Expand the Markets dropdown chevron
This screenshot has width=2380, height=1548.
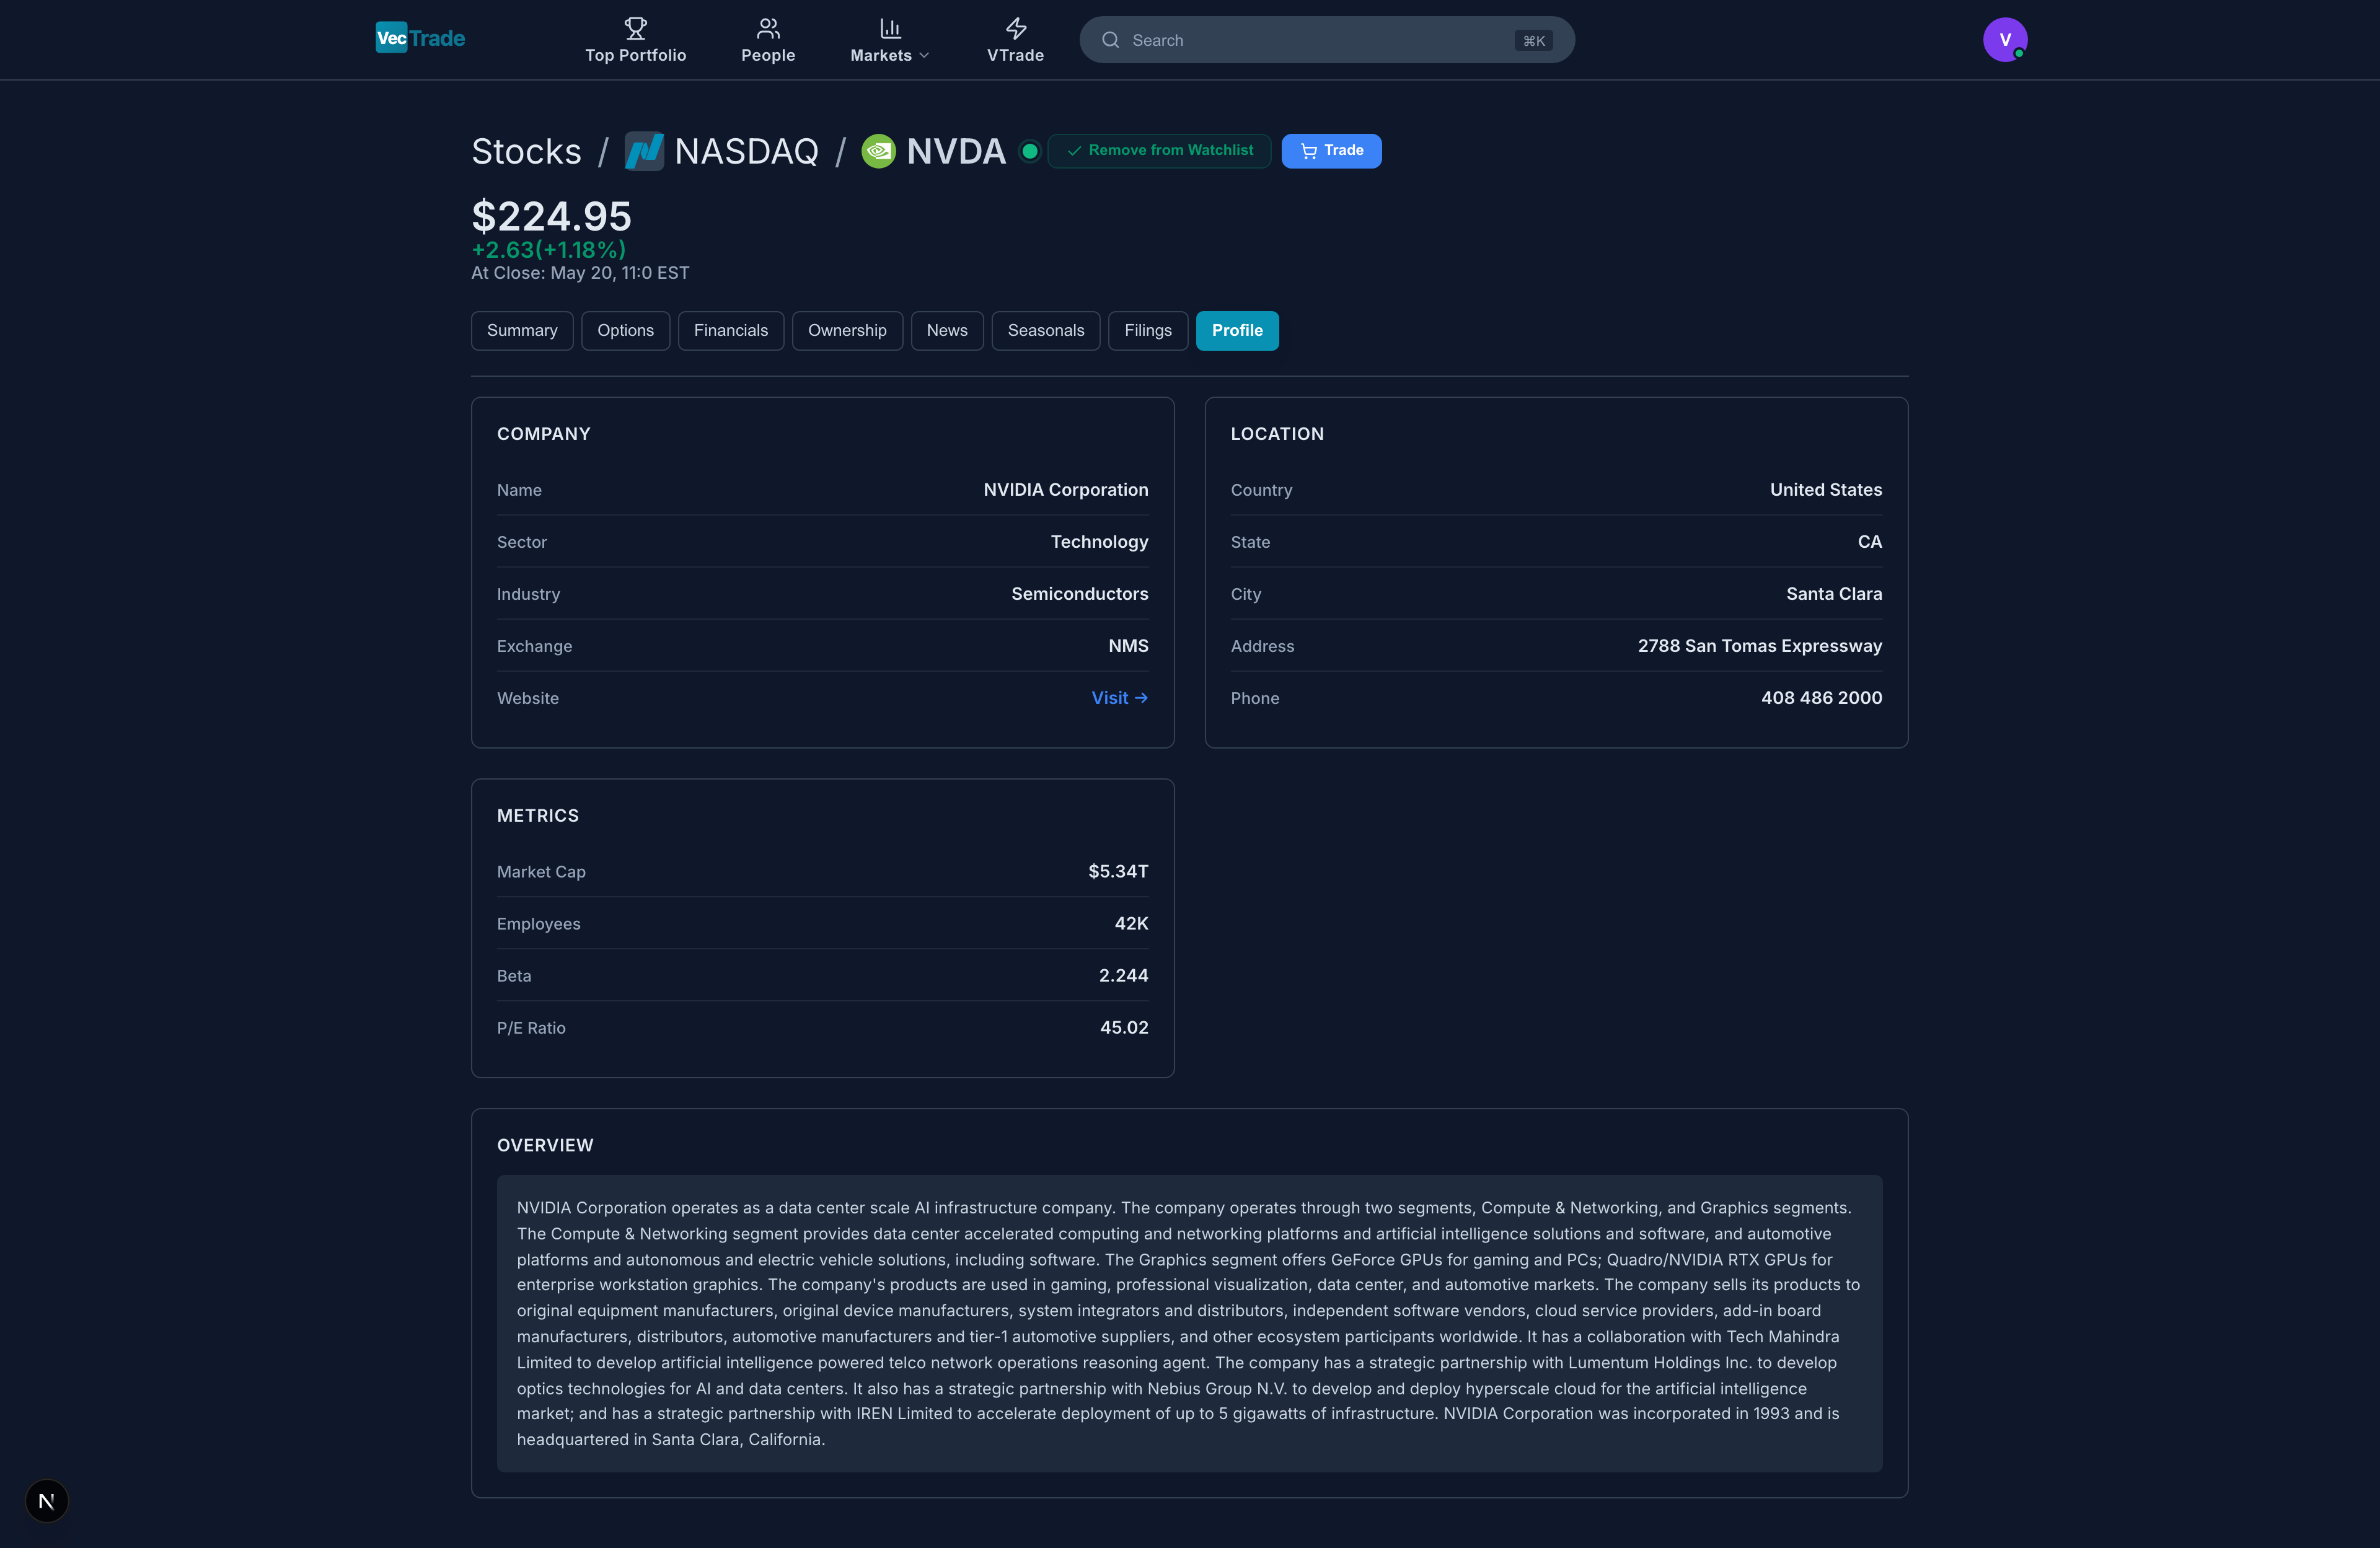tap(924, 56)
